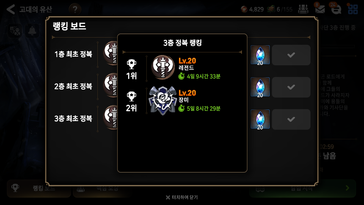The width and height of the screenshot is (364, 205).
Task: Tap the notification bell icon
Action: tap(32, 31)
